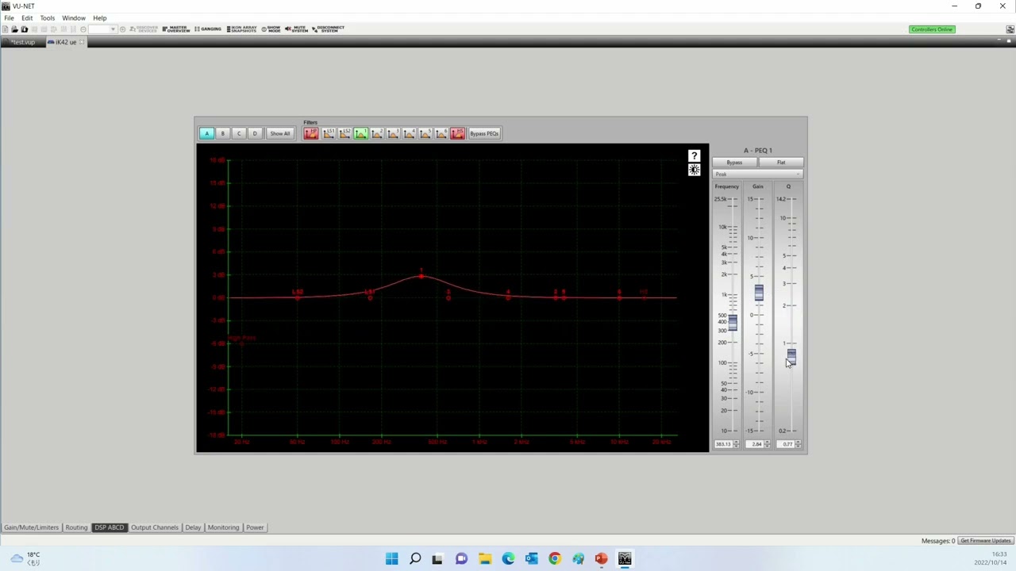The width and height of the screenshot is (1016, 571).
Task: Toggle Show All channels
Action: [279, 133]
